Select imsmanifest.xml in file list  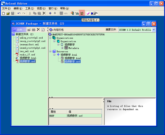pyautogui.click(x=29, y=44)
